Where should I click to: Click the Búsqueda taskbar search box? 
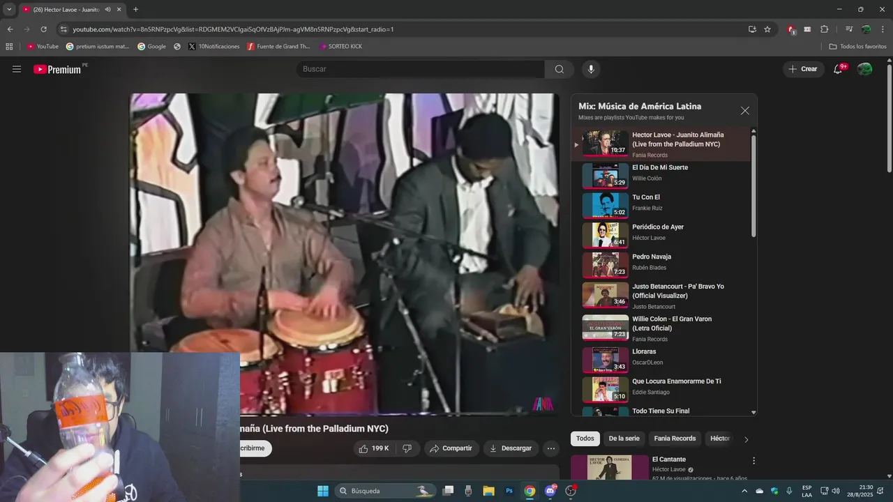click(x=385, y=491)
